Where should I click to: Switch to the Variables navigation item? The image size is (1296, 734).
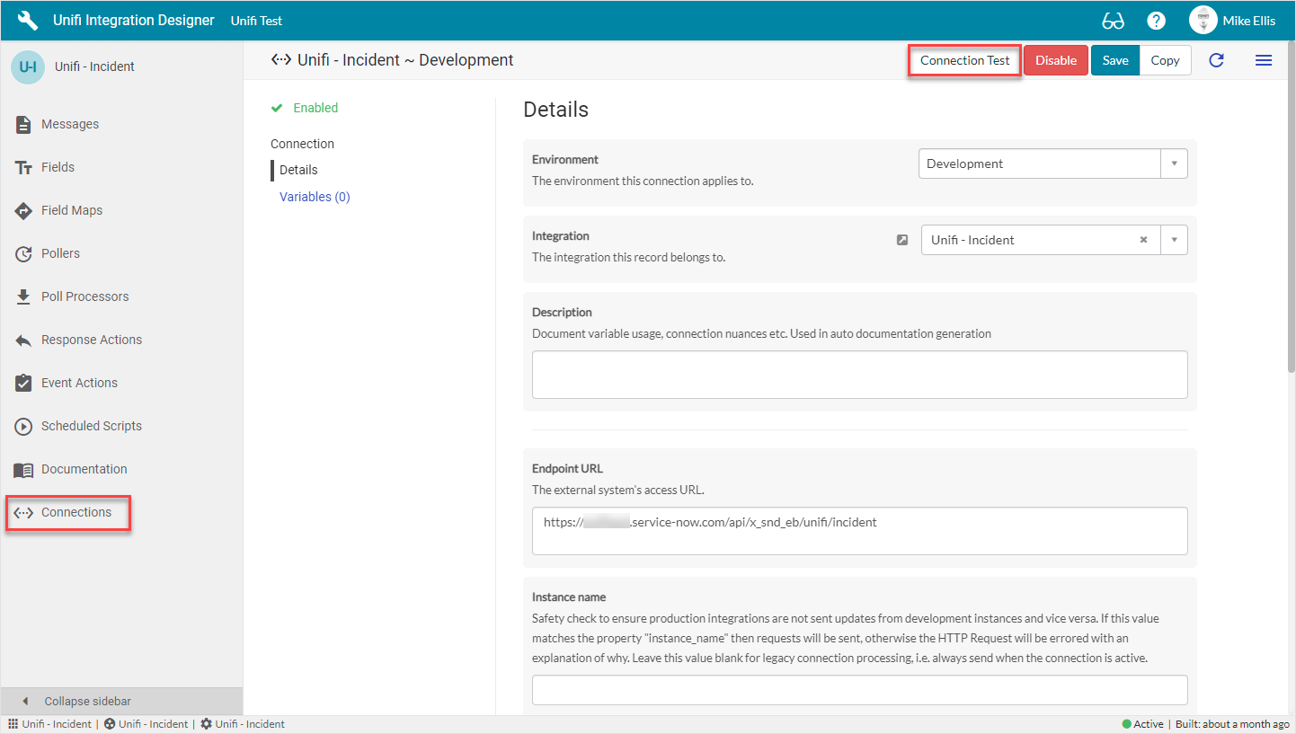(x=314, y=196)
